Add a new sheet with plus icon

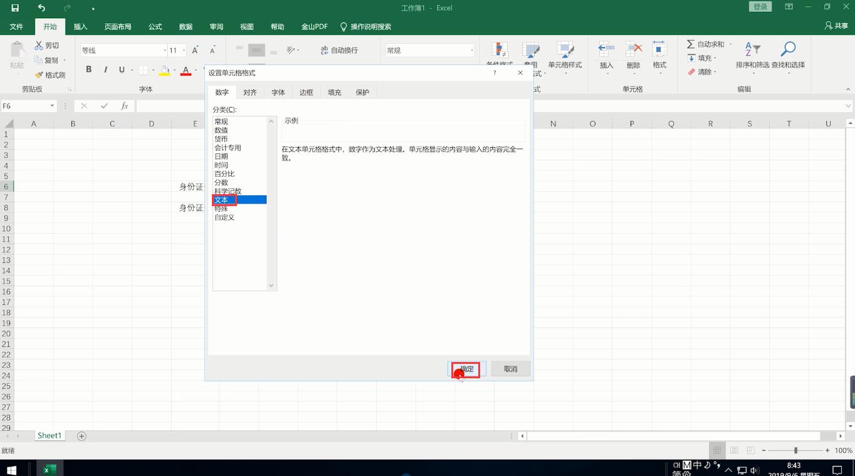click(81, 436)
